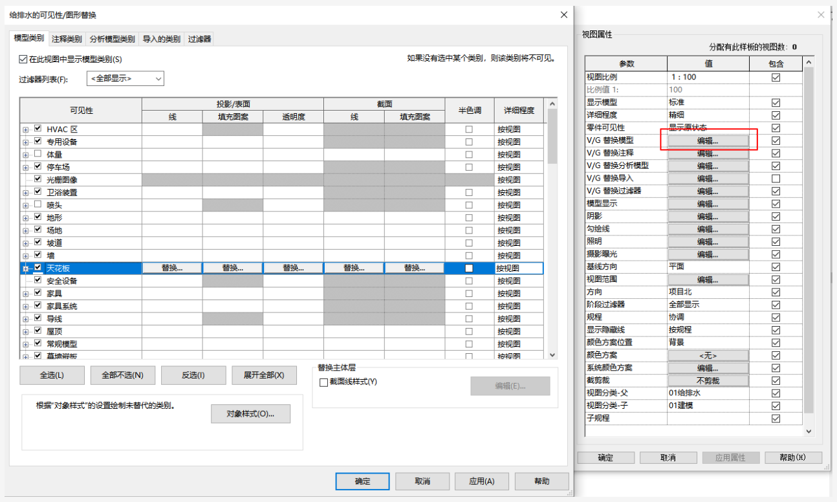
Task: Switch to the 注释类别 tab
Action: 67,39
